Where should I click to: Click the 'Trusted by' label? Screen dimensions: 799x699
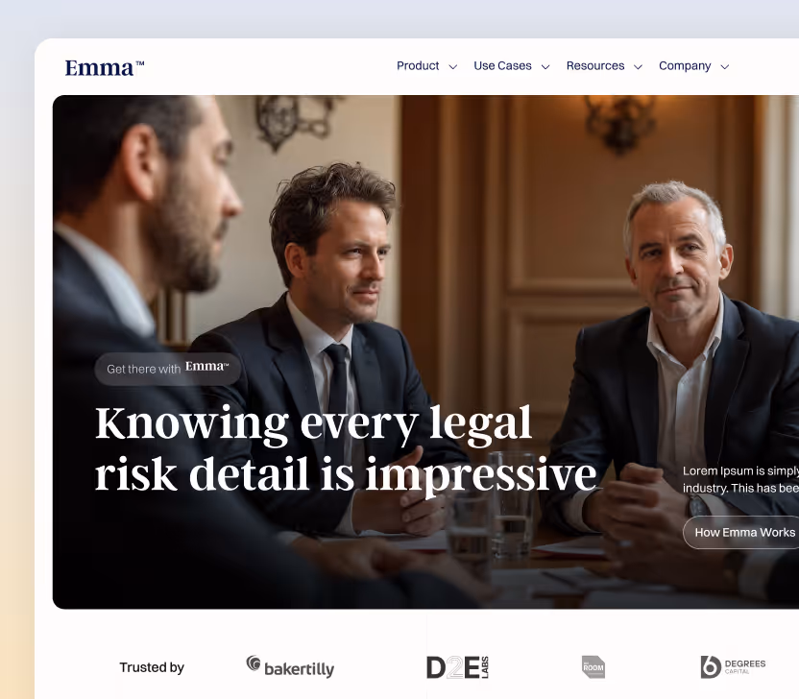[x=152, y=667]
